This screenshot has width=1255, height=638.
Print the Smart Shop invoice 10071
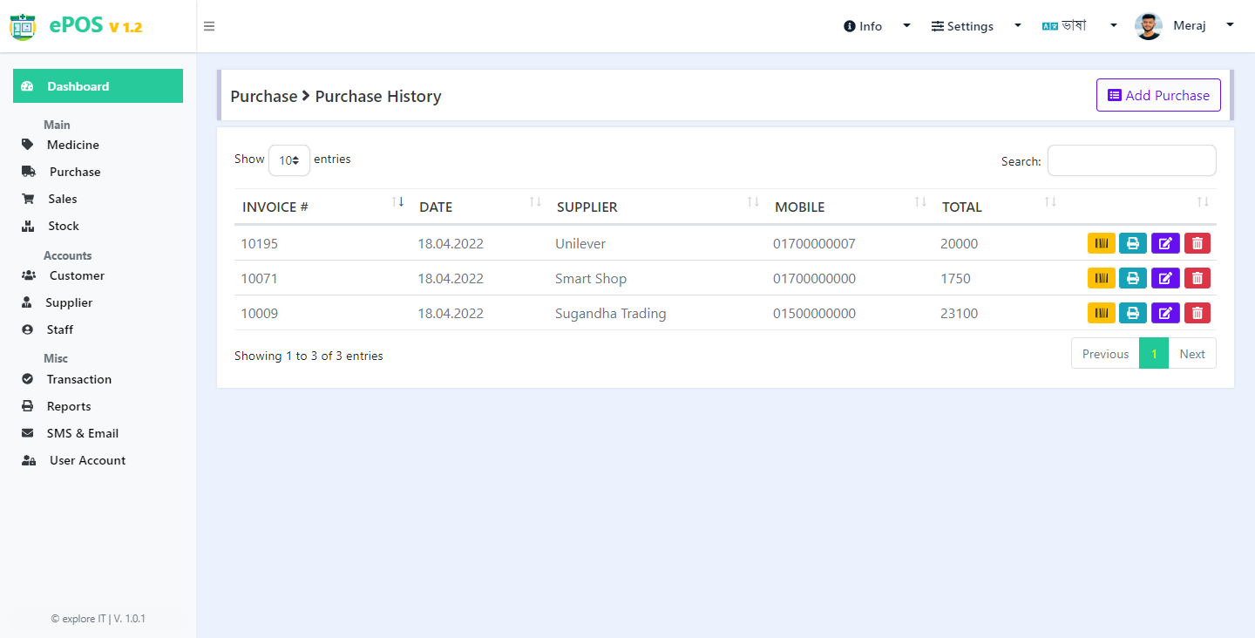tap(1133, 278)
